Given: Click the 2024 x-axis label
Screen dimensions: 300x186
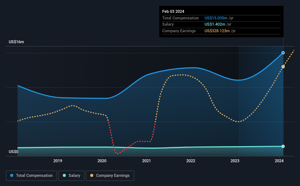Looking at the screenshot, I should 279,161.
